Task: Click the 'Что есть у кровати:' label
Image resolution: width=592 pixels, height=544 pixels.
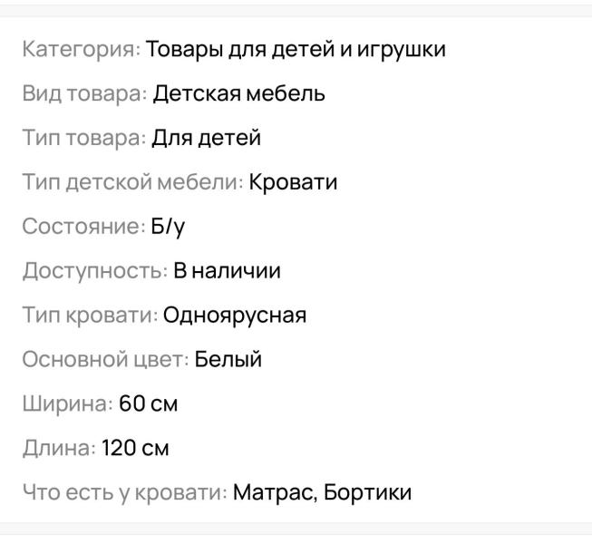Action: click(x=124, y=493)
